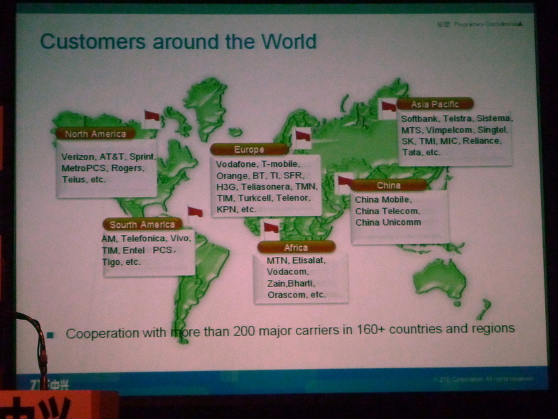The image size is (558, 419).
Task: Click the ZTE logo in the slide footer
Action: pyautogui.click(x=49, y=385)
